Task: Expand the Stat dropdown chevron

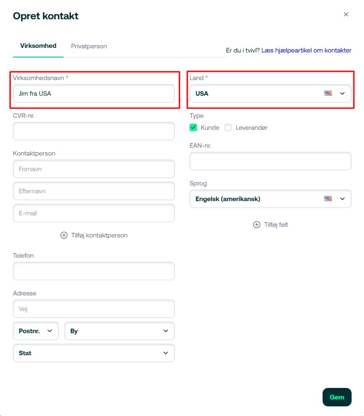Action: [166, 353]
